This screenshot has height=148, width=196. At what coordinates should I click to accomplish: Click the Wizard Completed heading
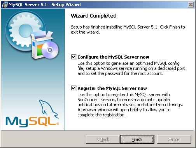tap(94, 16)
